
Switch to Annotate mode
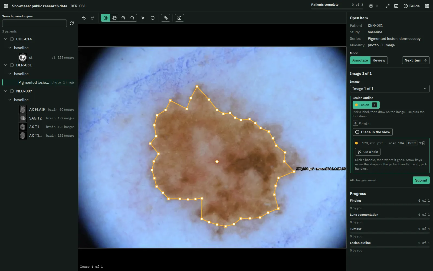point(360,60)
